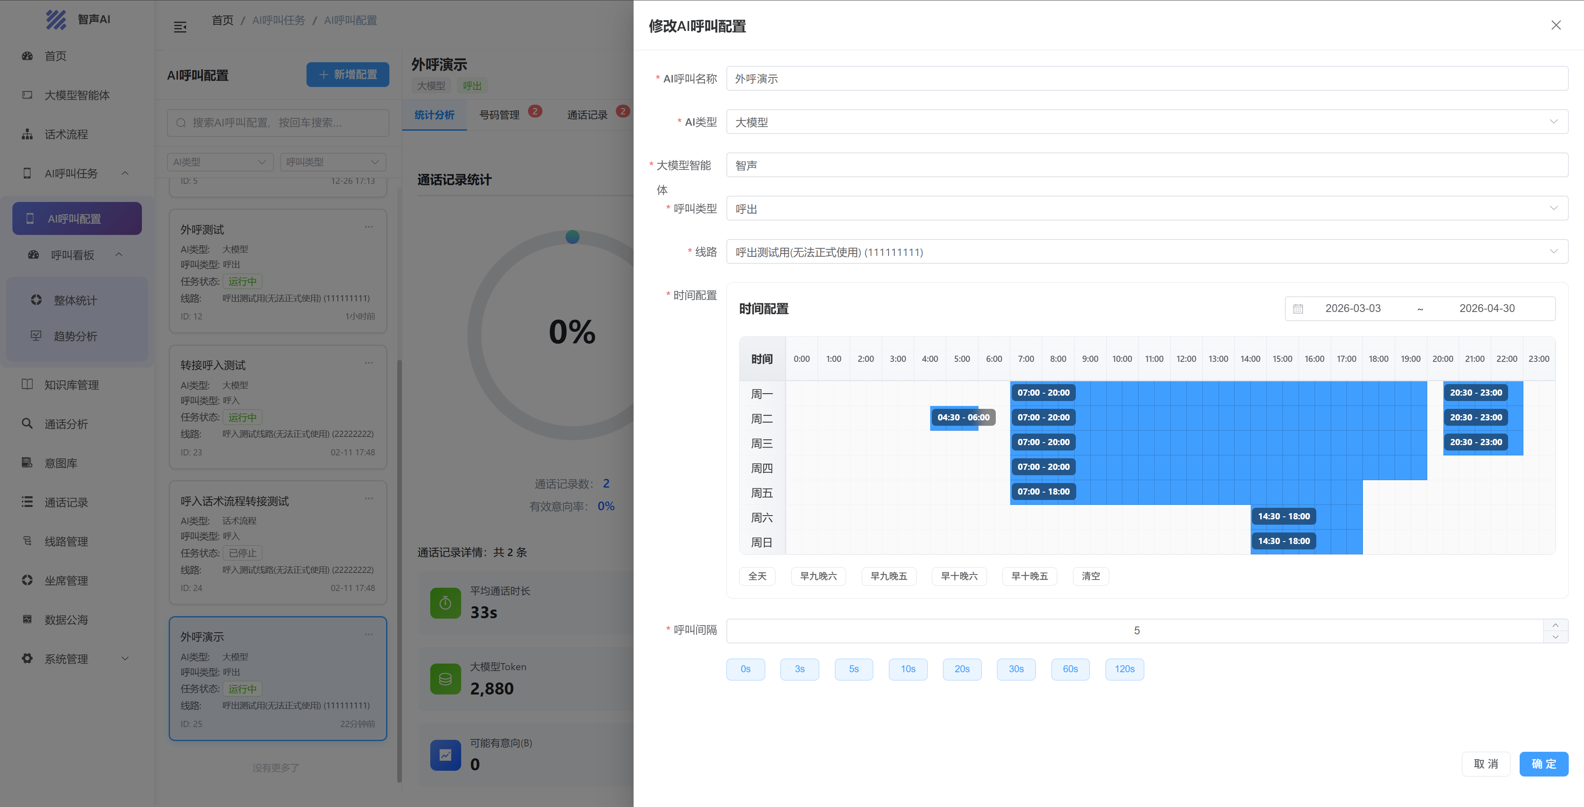
Task: Open the ellipsis menu on 外呼测试 card
Action: pos(368,227)
